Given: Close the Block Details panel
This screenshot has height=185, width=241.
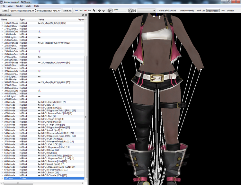Looking at the screenshot, I should pyautogui.click(x=86, y=15).
